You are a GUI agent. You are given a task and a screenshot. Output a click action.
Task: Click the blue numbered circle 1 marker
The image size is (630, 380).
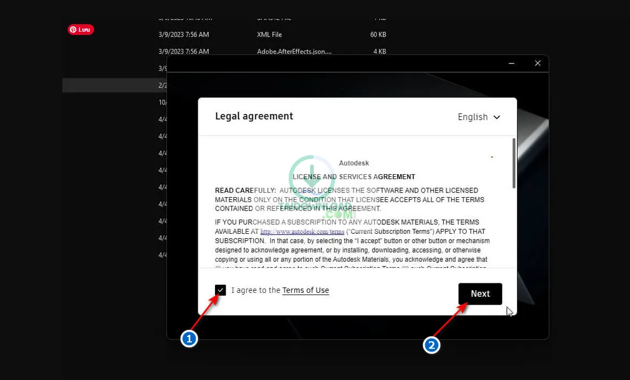189,339
